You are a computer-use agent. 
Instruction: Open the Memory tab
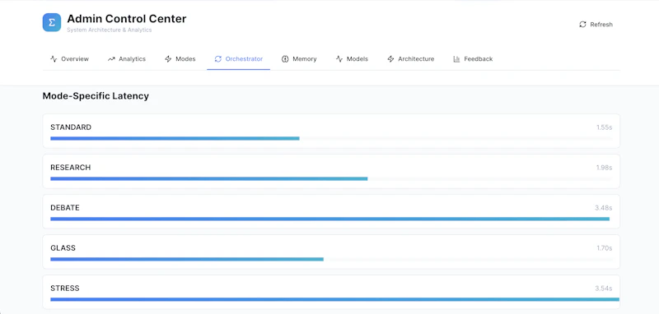[x=299, y=58]
